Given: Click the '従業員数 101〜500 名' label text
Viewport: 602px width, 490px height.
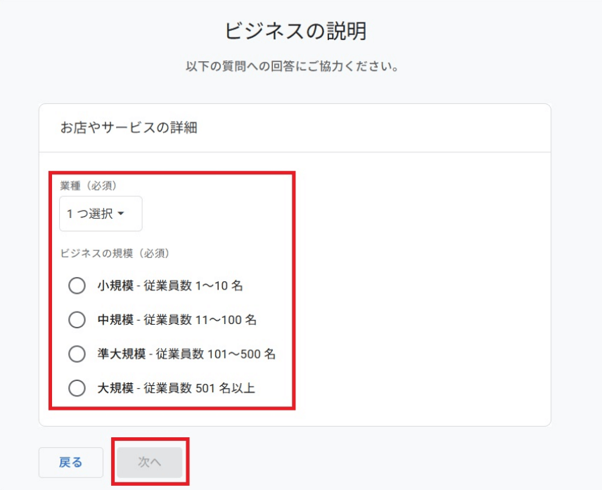Looking at the screenshot, I should point(214,354).
